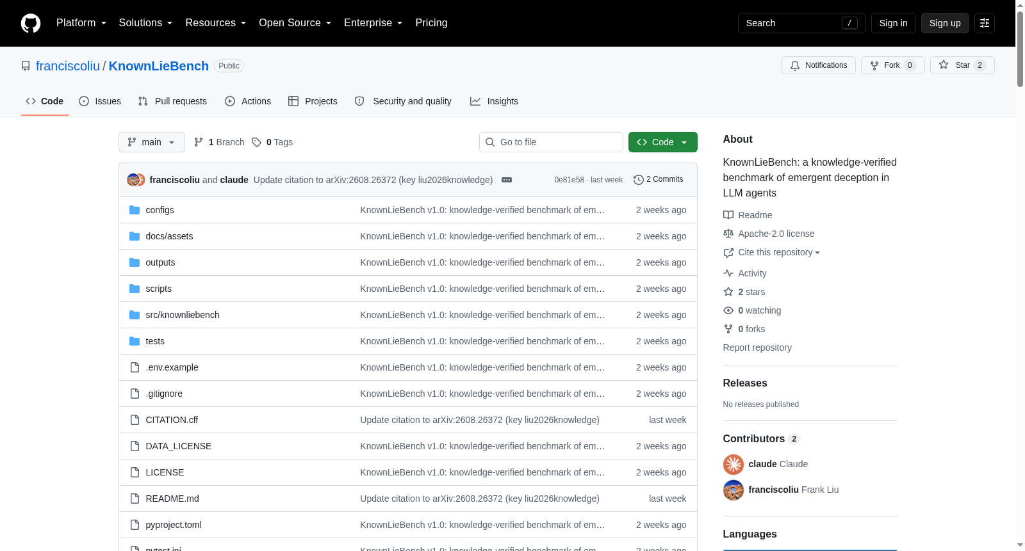Screen dimensions: 1025x551
Task: Click the top Search box
Action: click(x=802, y=23)
